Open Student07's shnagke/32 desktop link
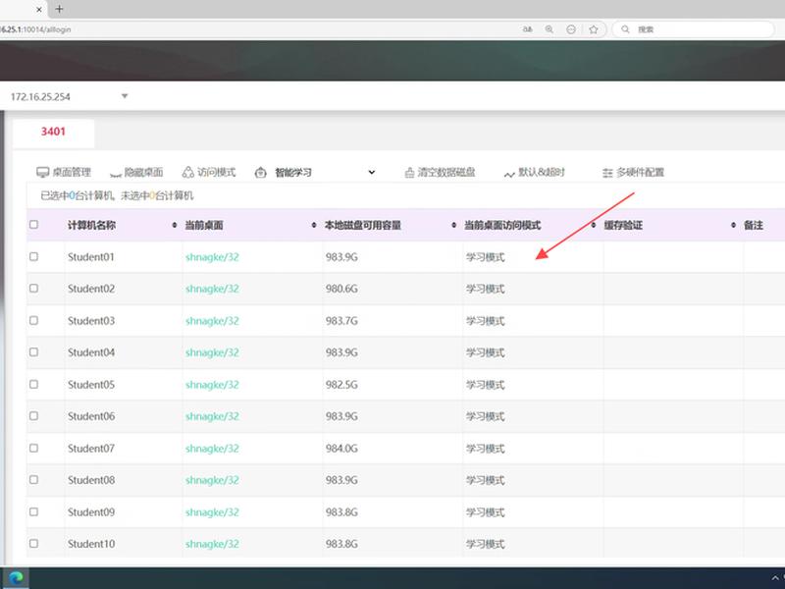The width and height of the screenshot is (785, 589). [212, 449]
